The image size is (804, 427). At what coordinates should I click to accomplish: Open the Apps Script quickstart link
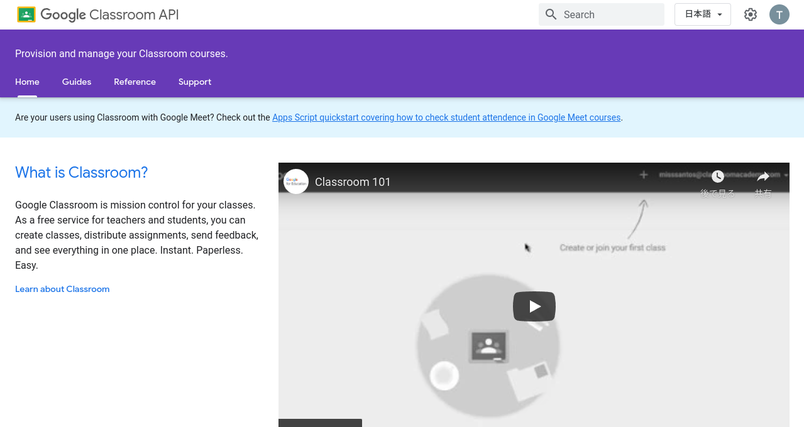point(446,117)
